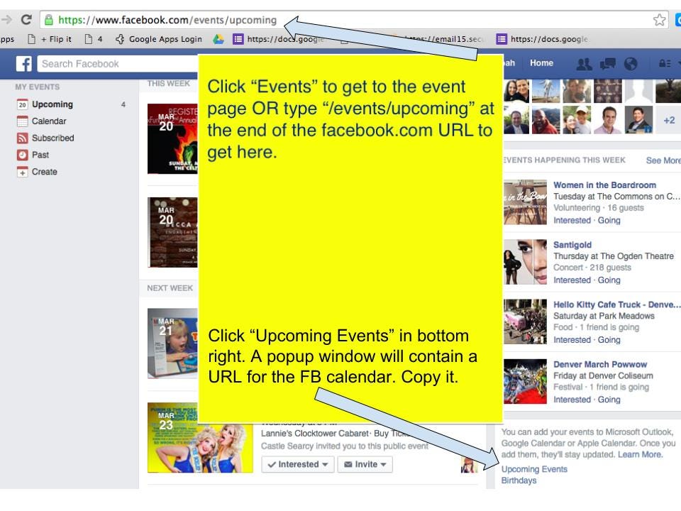Click the Google Drive bookmark icon
This screenshot has height=511, width=681.
click(218, 39)
